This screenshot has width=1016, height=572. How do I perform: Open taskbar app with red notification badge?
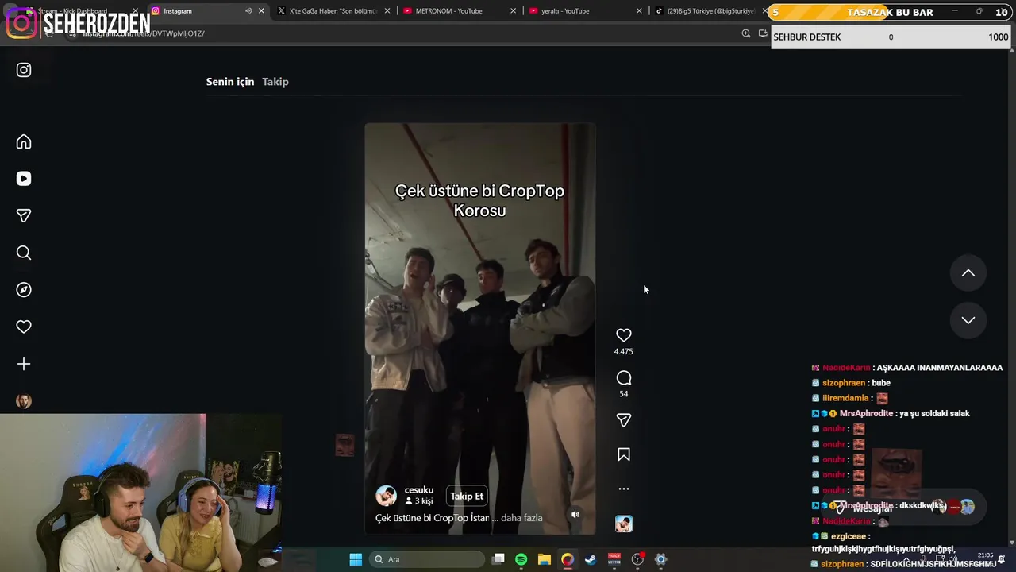click(x=637, y=559)
